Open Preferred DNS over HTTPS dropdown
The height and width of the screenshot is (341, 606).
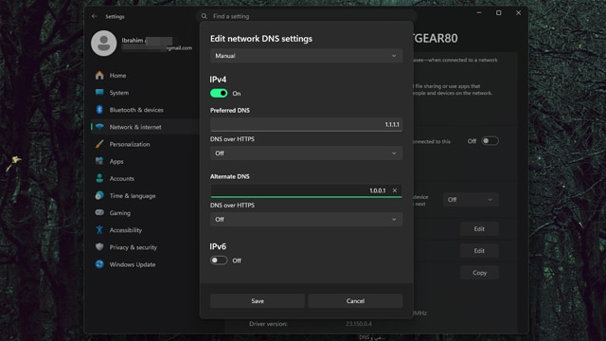[306, 153]
